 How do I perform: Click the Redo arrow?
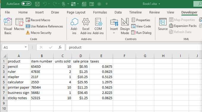[55, 4]
